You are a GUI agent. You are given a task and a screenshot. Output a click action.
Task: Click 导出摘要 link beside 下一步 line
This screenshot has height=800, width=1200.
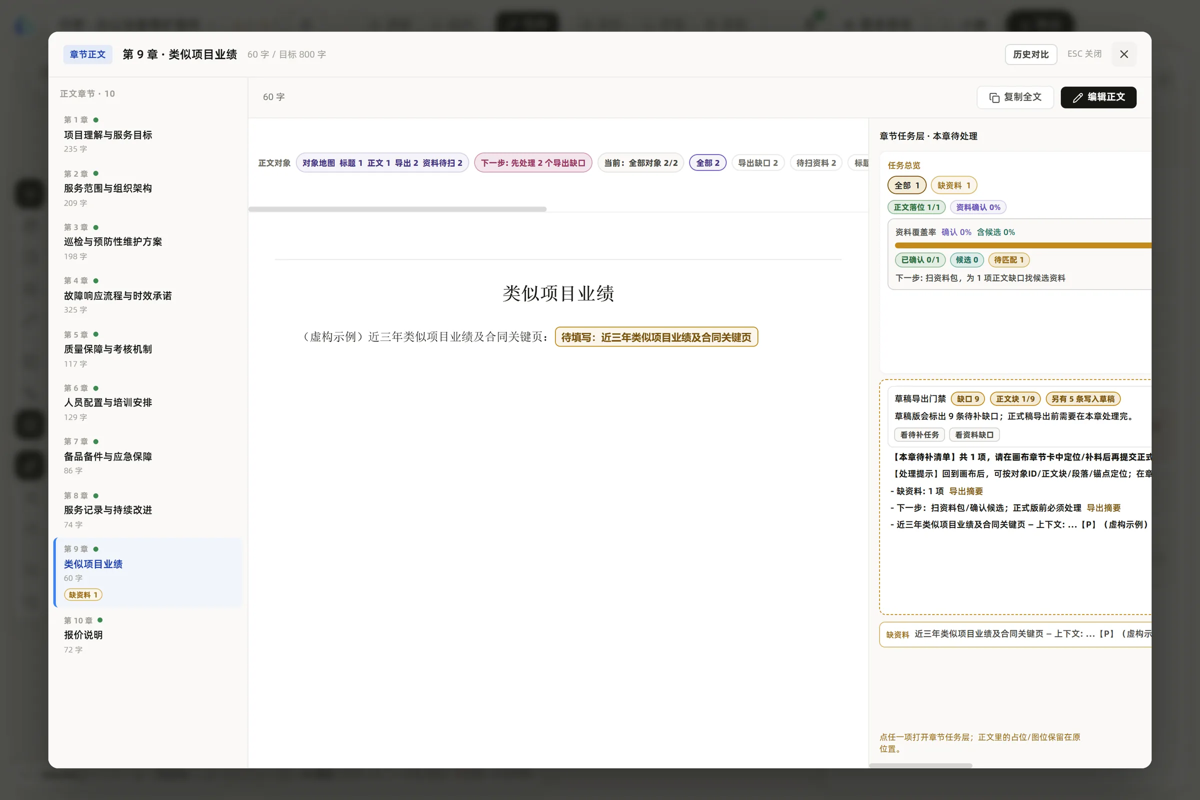tap(1103, 507)
